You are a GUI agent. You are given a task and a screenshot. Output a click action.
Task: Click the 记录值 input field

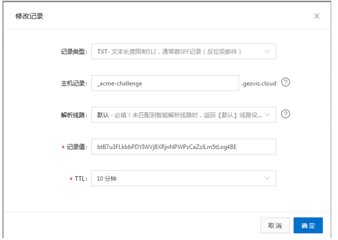183,146
